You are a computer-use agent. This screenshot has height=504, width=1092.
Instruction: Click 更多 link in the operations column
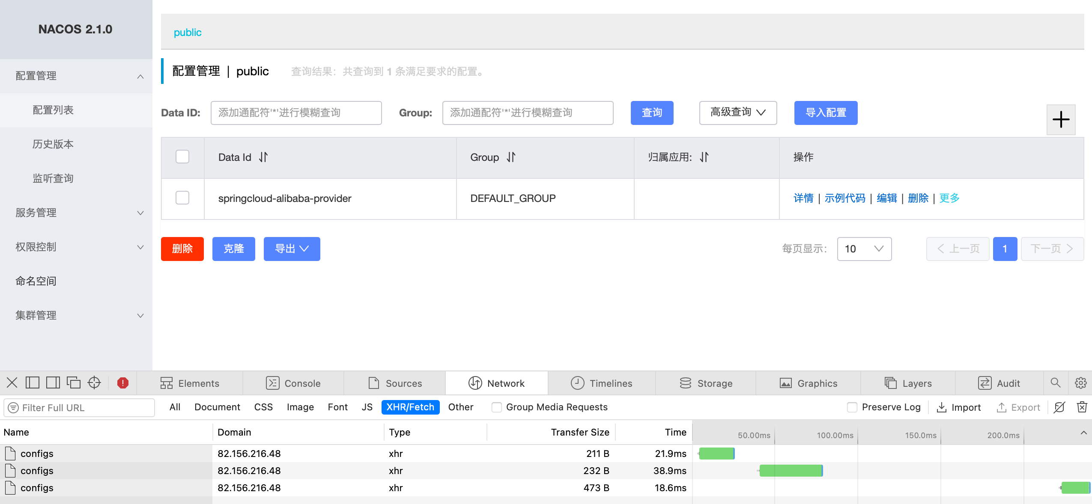tap(949, 198)
